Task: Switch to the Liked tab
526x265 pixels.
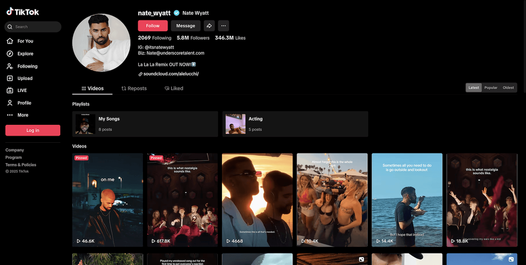Action: pos(174,88)
